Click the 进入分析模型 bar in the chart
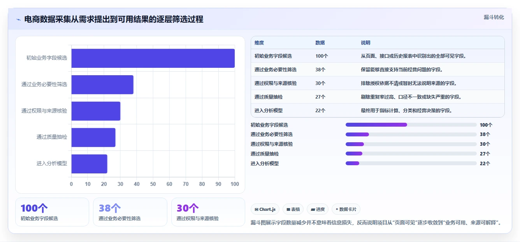This screenshot has height=242, width=520. point(89,164)
